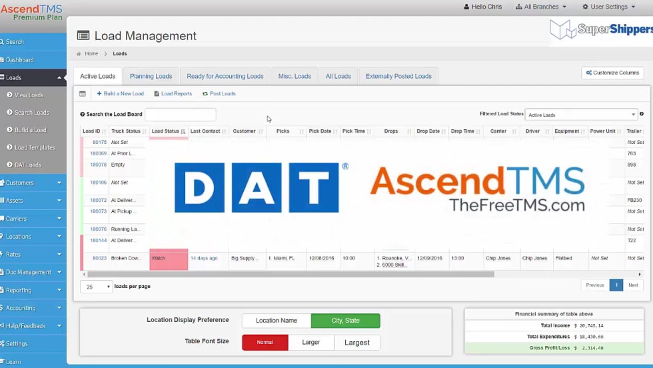653x368 pixels.
Task: Select Location Name display preference
Action: (276, 321)
